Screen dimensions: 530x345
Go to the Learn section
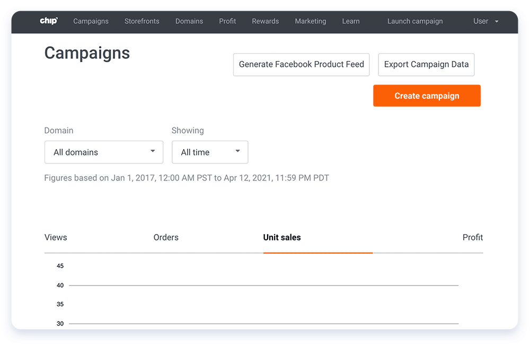tap(351, 21)
